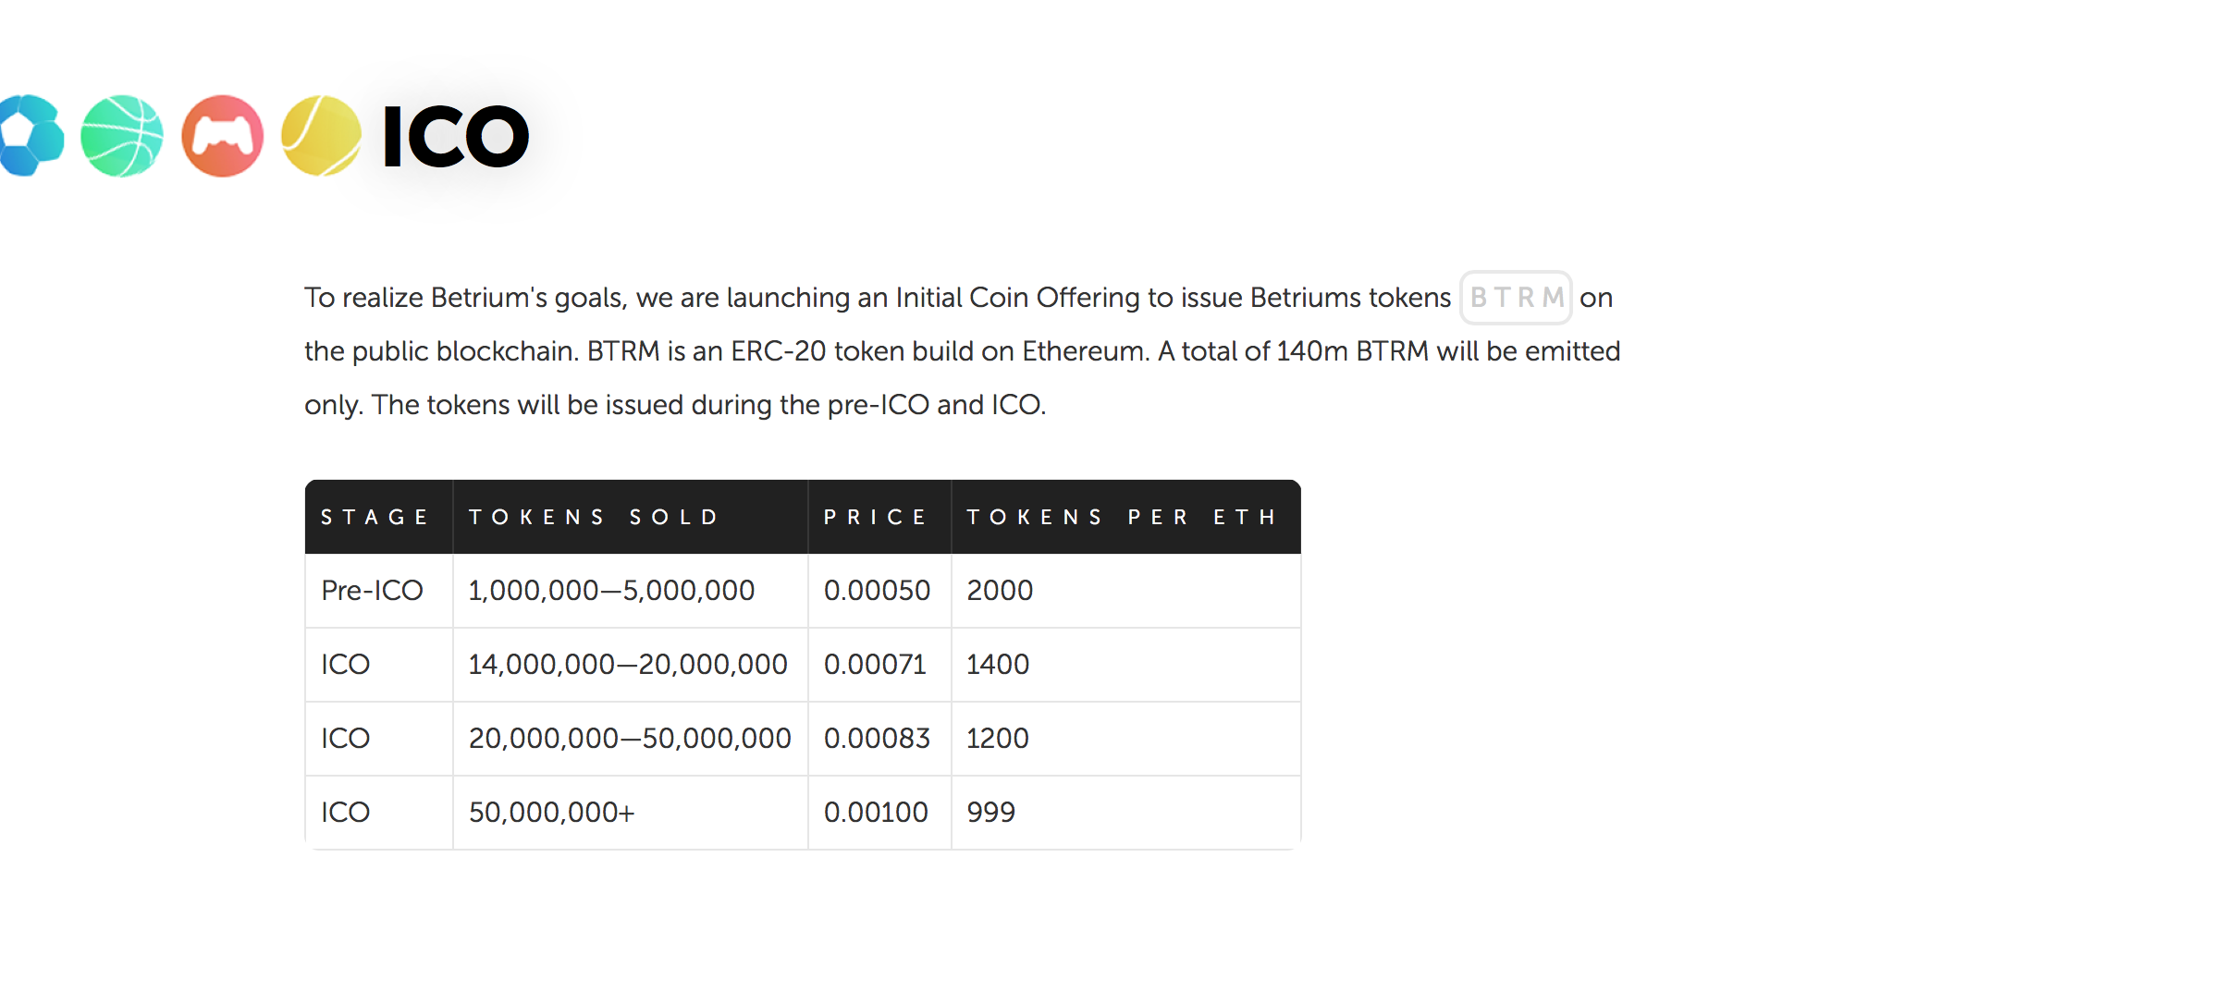Click the 2000 tokens per ETH cell
The width and height of the screenshot is (2225, 1004).
[x=1000, y=591]
